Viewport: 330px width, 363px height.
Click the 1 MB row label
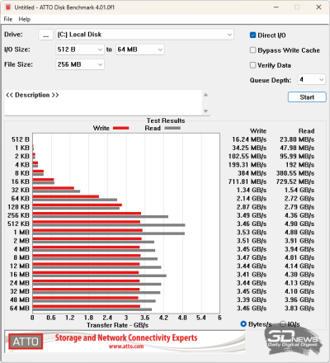click(x=21, y=232)
